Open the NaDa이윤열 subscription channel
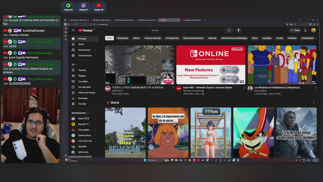The image size is (323, 182). tap(84, 119)
